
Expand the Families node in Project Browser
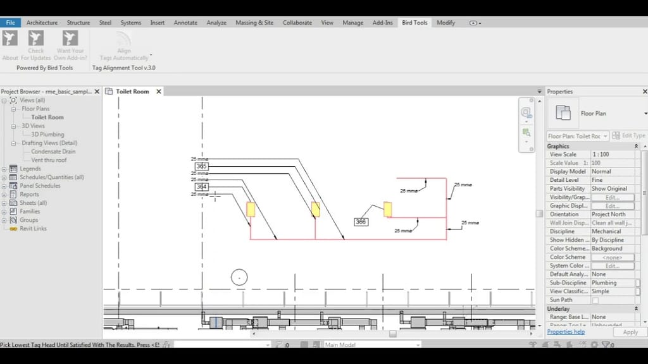[5, 211]
